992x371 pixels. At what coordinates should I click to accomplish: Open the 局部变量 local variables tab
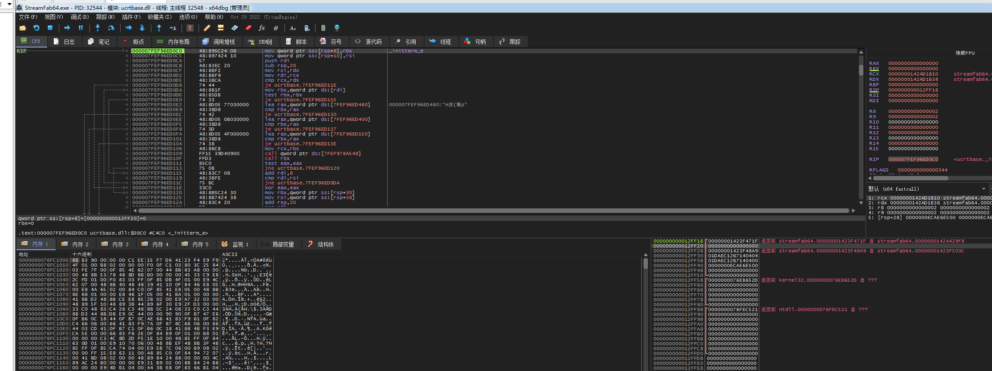278,244
